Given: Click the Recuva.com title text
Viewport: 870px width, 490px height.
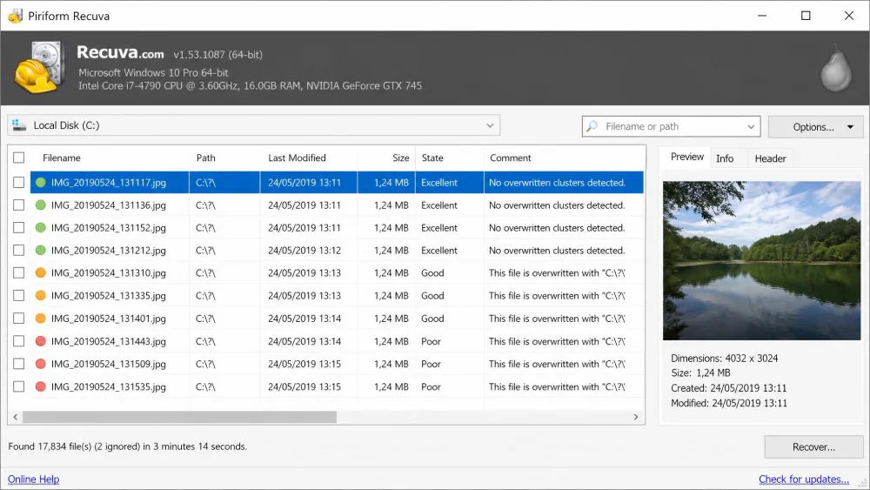Looking at the screenshot, I should [120, 52].
